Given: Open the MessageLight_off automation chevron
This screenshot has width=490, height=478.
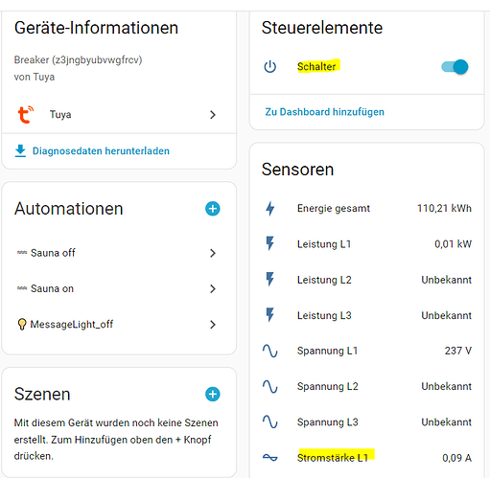Looking at the screenshot, I should click(x=213, y=325).
